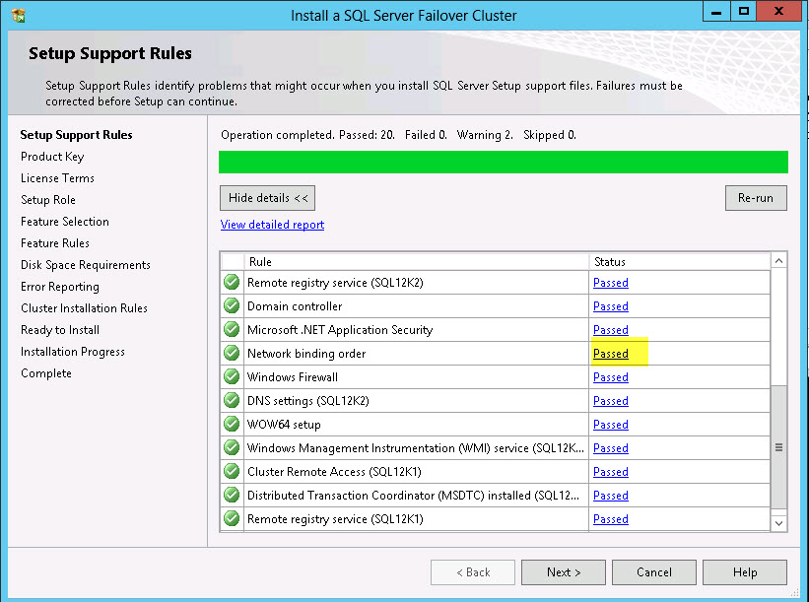Select Installation Progress step in sidebar

click(x=73, y=352)
